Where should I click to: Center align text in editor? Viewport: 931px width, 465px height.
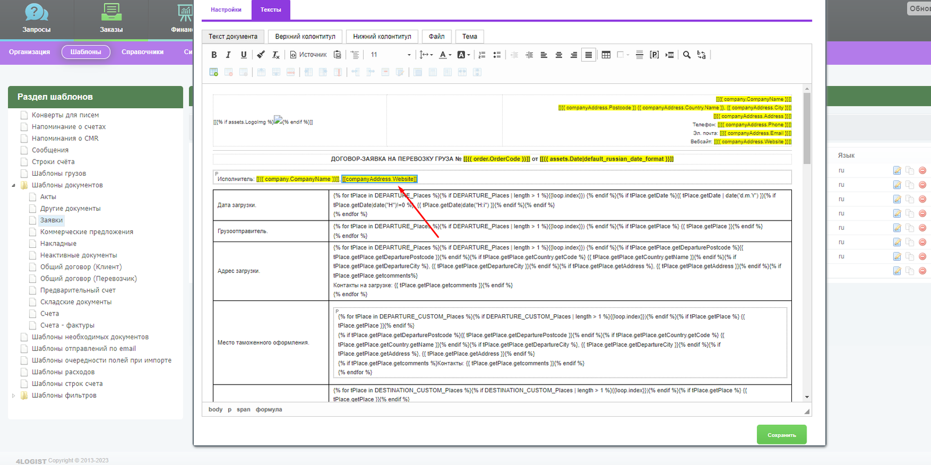tap(559, 55)
